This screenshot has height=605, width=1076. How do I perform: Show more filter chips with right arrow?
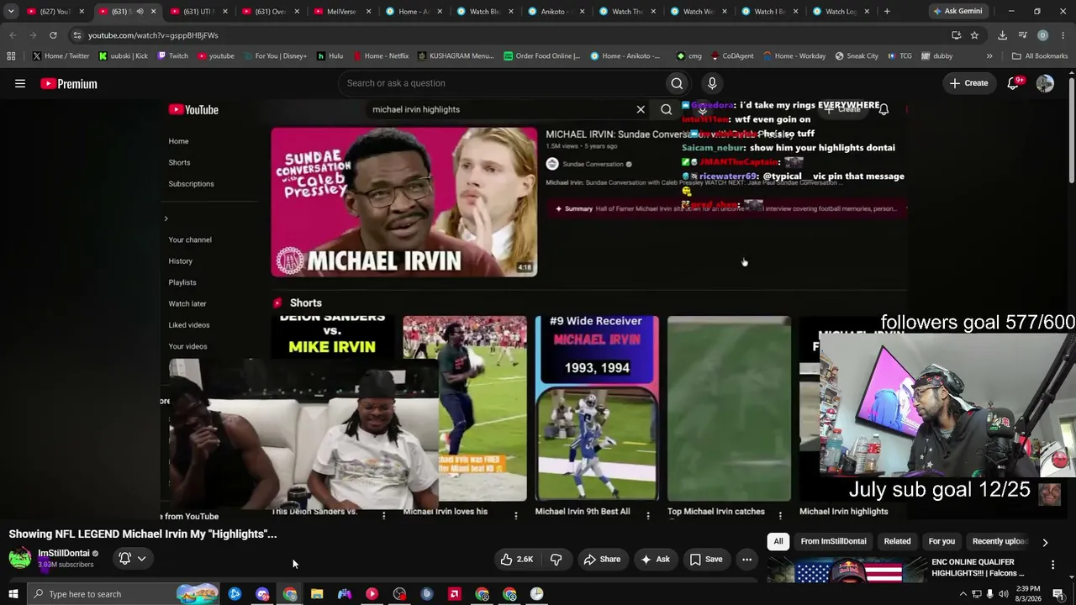tap(1045, 542)
